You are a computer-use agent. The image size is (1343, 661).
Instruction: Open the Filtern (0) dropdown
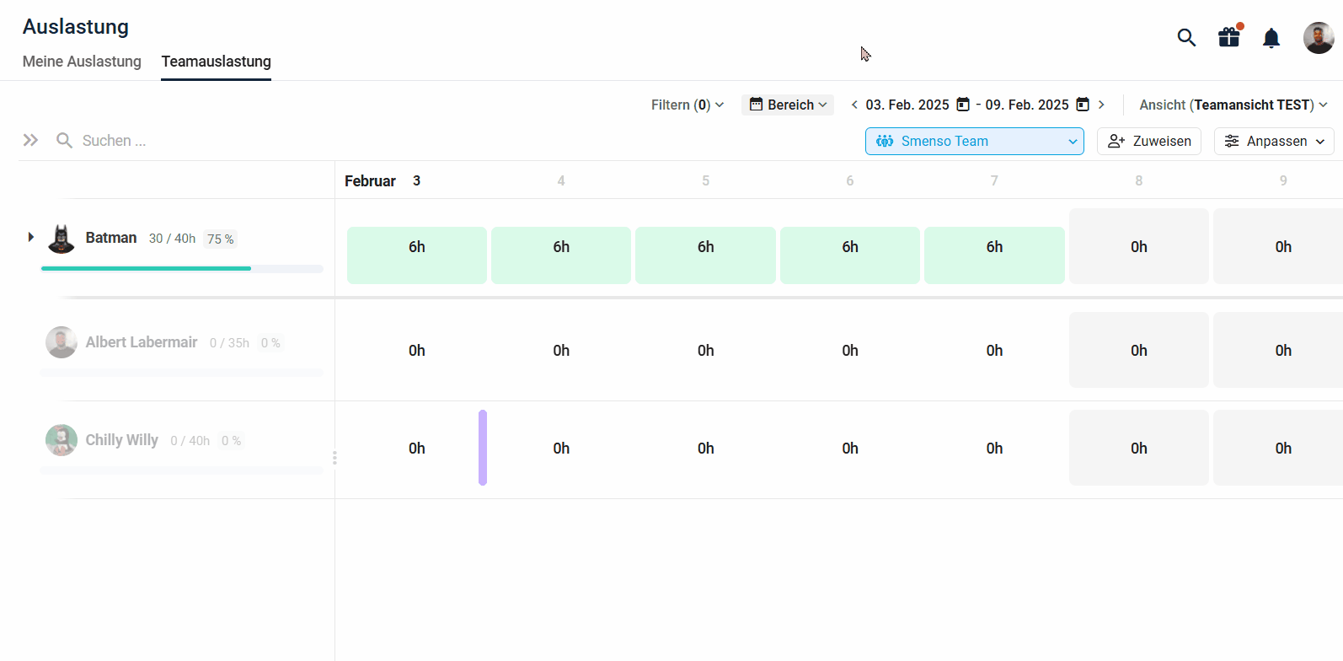click(687, 105)
